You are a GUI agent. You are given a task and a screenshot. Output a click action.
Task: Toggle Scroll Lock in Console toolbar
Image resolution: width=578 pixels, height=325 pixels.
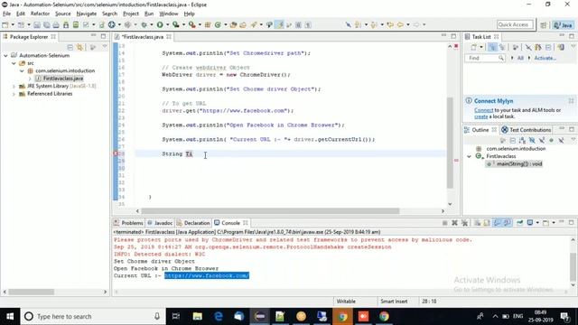(487, 223)
